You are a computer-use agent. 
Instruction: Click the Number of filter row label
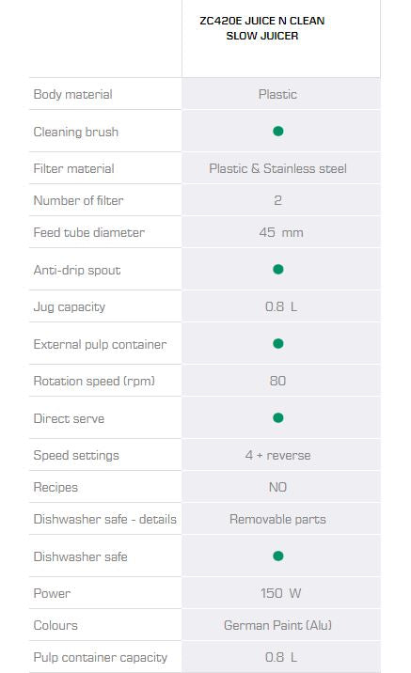[x=79, y=200]
